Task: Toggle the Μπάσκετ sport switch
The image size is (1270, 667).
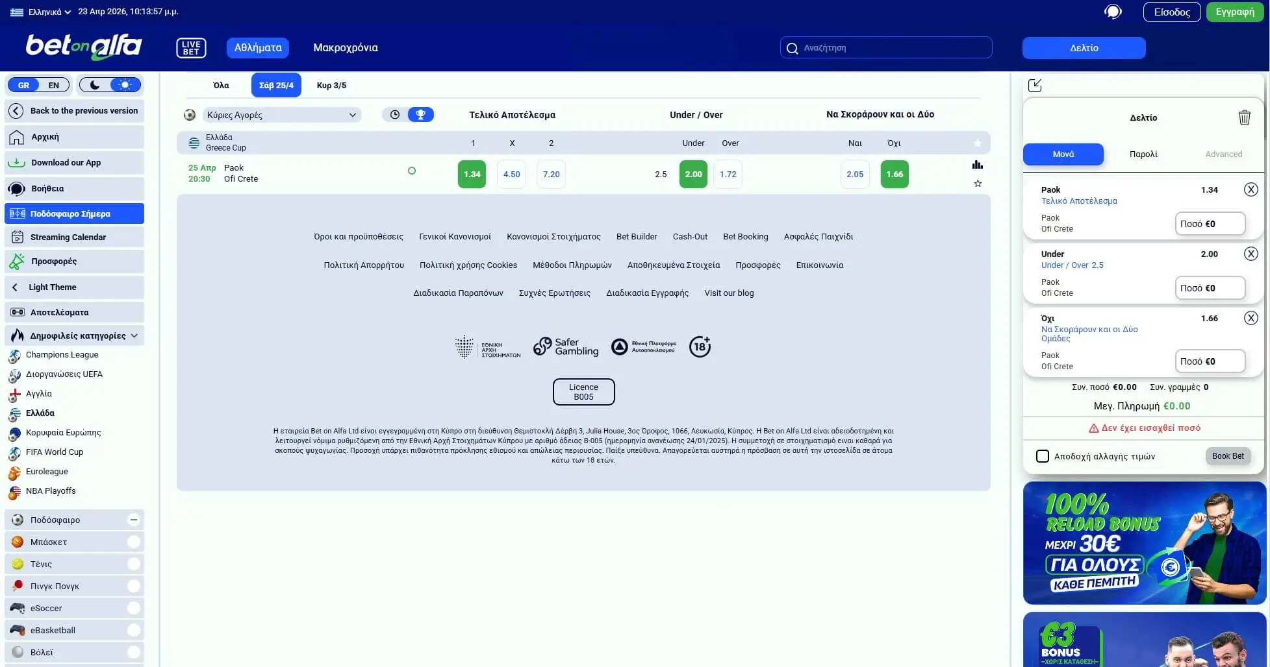Action: point(133,542)
